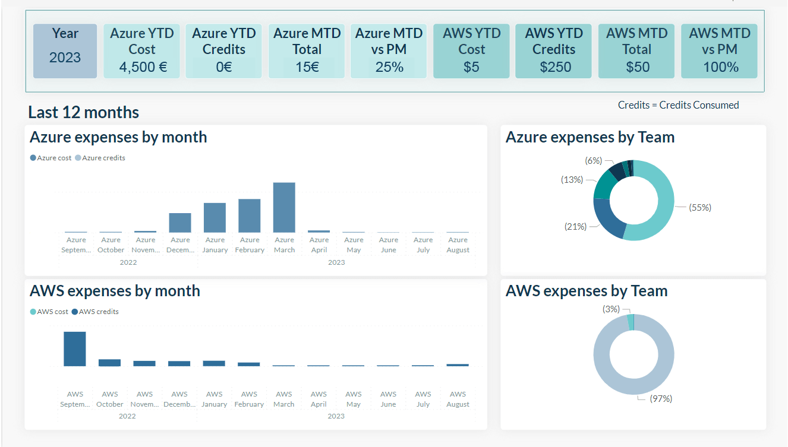Select the AWS cost legend marker
The image size is (788, 447).
coord(33,312)
